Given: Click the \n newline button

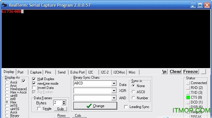Looking at the screenshot, I should pos(165,71).
